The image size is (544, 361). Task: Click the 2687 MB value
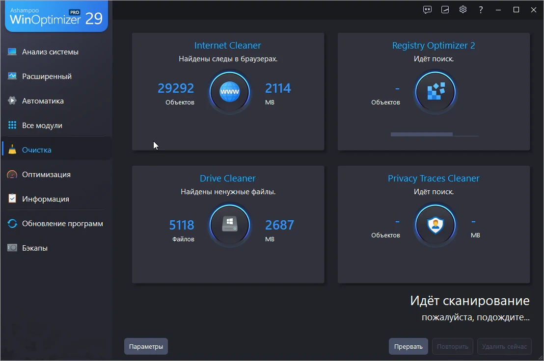[279, 225]
